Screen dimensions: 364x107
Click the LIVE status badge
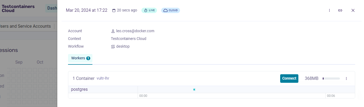[x=149, y=10]
